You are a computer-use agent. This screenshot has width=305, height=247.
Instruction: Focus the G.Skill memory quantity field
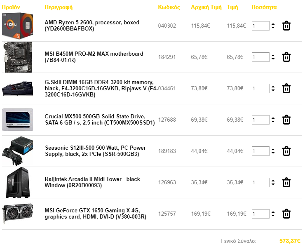(260, 88)
